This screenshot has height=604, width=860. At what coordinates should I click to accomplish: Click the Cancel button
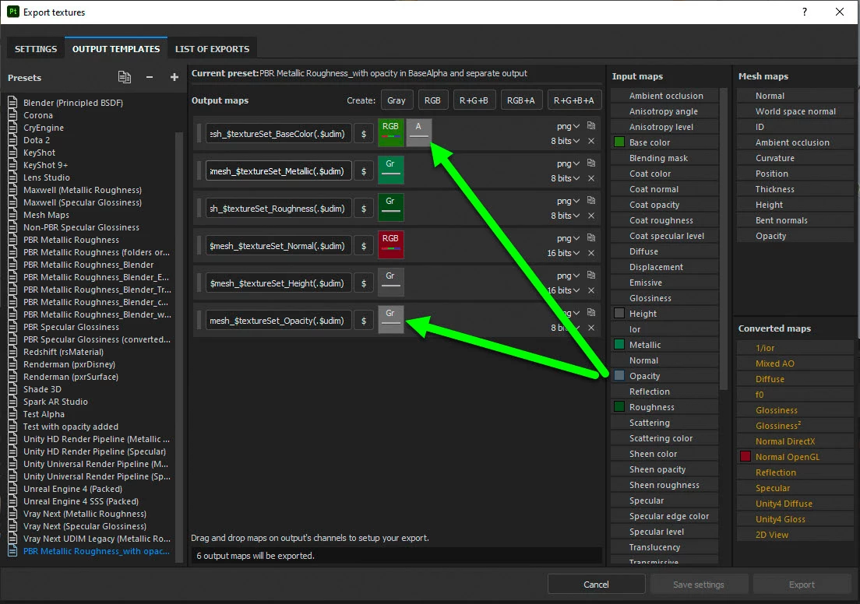(x=596, y=585)
